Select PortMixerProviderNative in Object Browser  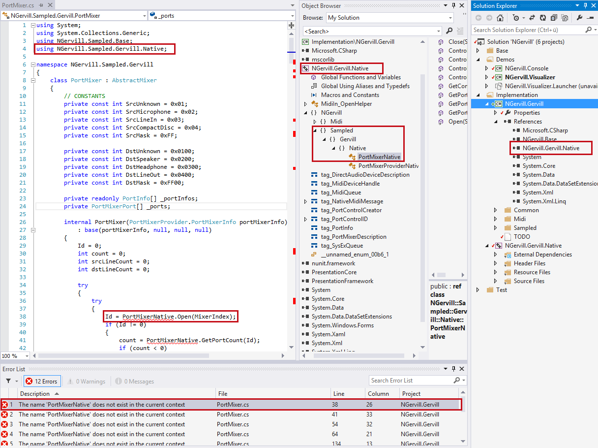pyautogui.click(x=389, y=166)
